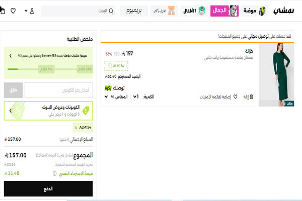
Task: Remove applied ALM154 coupon with X
Action: (x=76, y=128)
